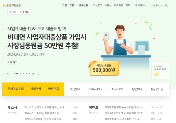
Task: Expand the GLOBAL language dropdown
Action: [157, 5]
